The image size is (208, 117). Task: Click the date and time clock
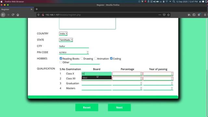click(187, 2)
